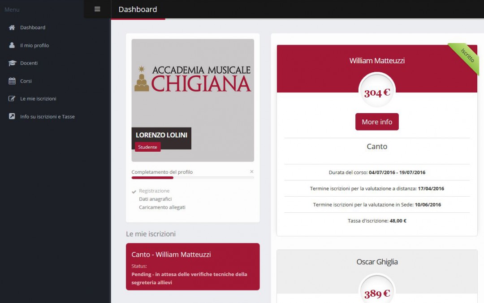
Task: Click the Oscar Ghiglia card title
Action: 377,262
